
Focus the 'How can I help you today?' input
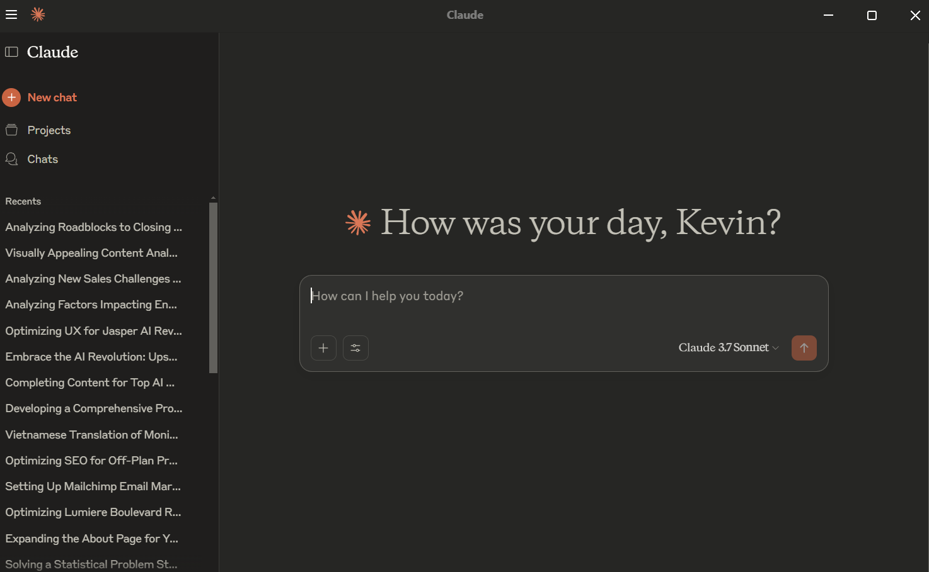pyautogui.click(x=563, y=296)
